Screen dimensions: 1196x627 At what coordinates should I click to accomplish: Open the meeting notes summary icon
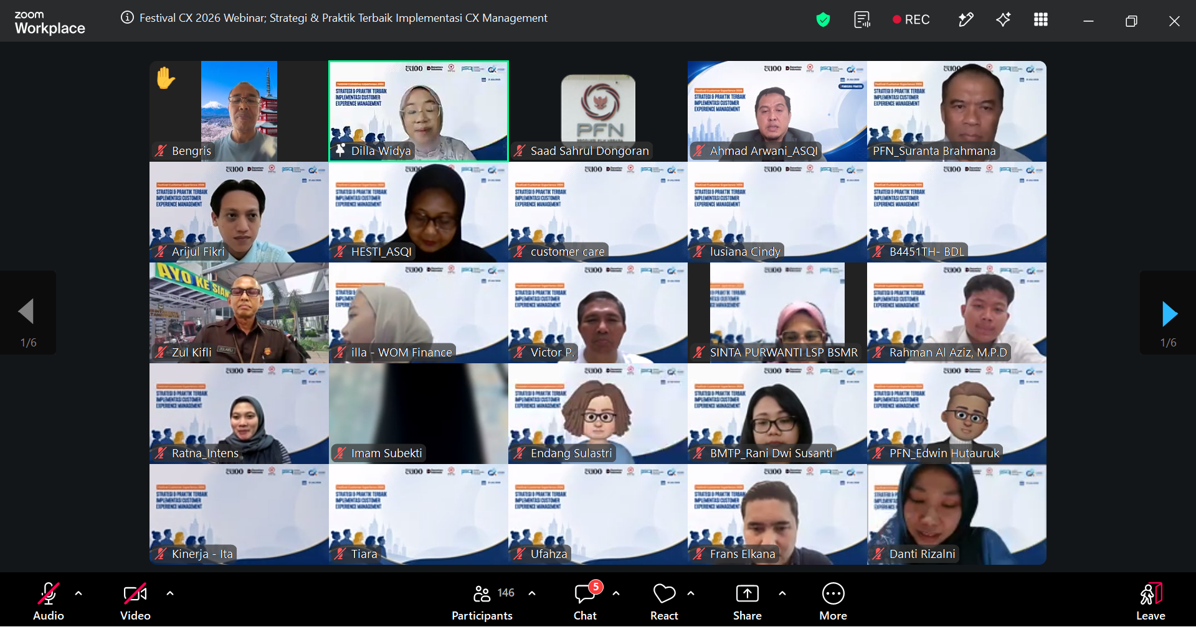862,20
